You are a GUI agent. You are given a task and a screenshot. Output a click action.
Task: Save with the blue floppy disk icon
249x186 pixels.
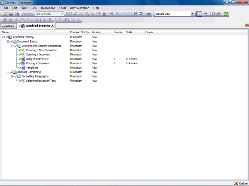[x=11, y=14]
